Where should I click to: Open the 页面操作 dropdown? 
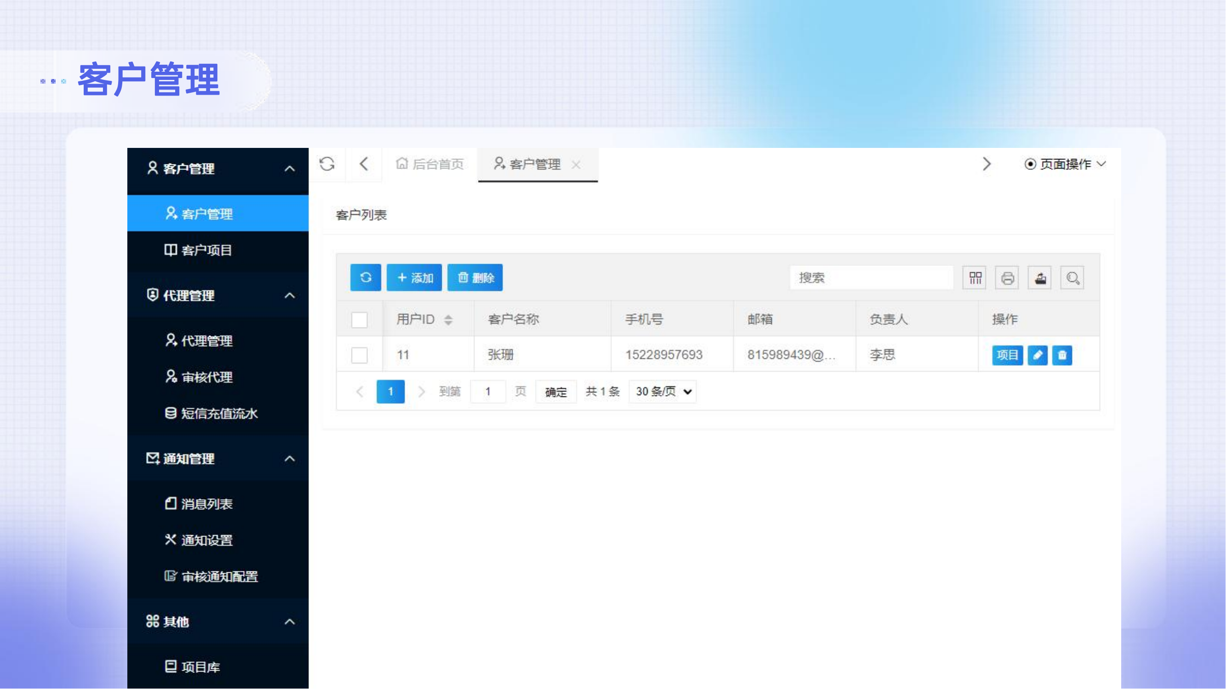pos(1065,164)
